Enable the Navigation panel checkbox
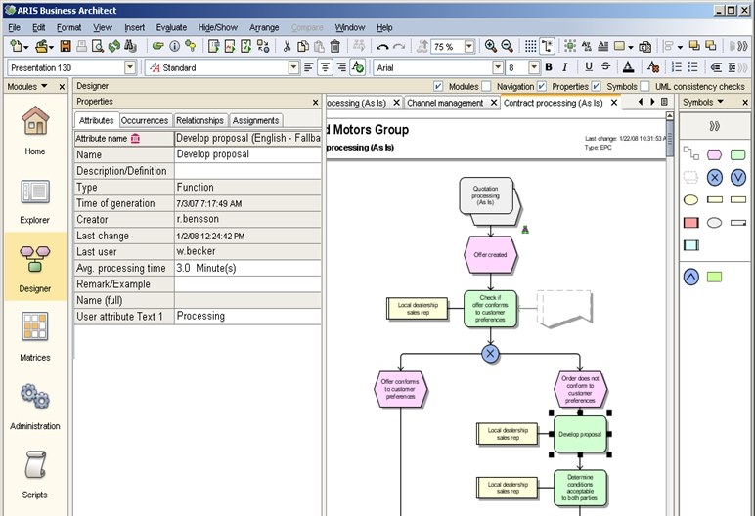755x516 pixels. point(486,86)
